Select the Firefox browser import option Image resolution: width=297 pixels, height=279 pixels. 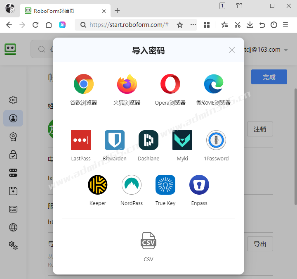pyautogui.click(x=127, y=84)
